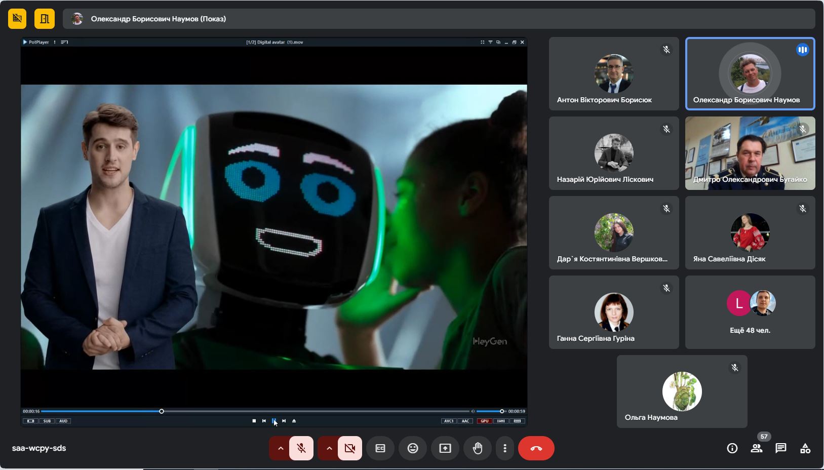Click the 'Ещё 48 чел.' participants tile

[x=750, y=312]
